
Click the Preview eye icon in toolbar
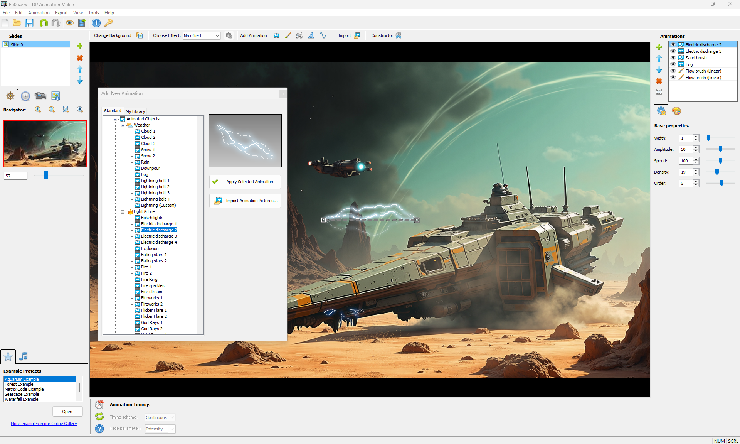click(x=69, y=23)
